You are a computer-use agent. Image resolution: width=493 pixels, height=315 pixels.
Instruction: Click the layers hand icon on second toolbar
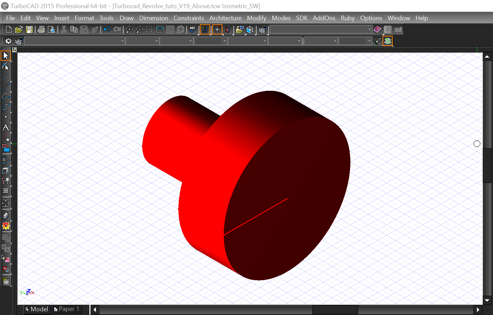[x=19, y=41]
